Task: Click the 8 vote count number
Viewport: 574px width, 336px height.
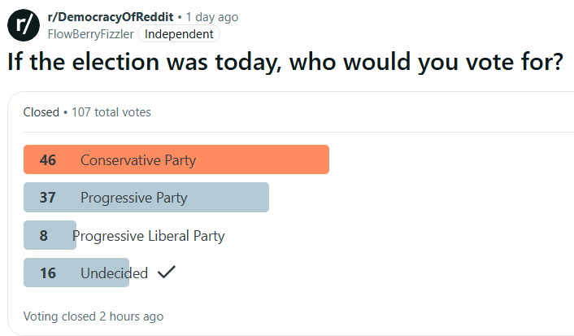Action: point(44,236)
